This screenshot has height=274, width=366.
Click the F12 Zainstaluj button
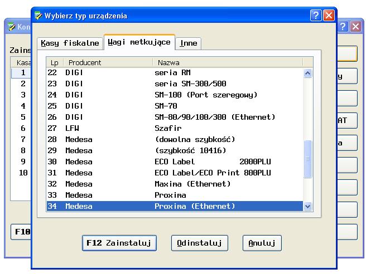pyautogui.click(x=119, y=243)
